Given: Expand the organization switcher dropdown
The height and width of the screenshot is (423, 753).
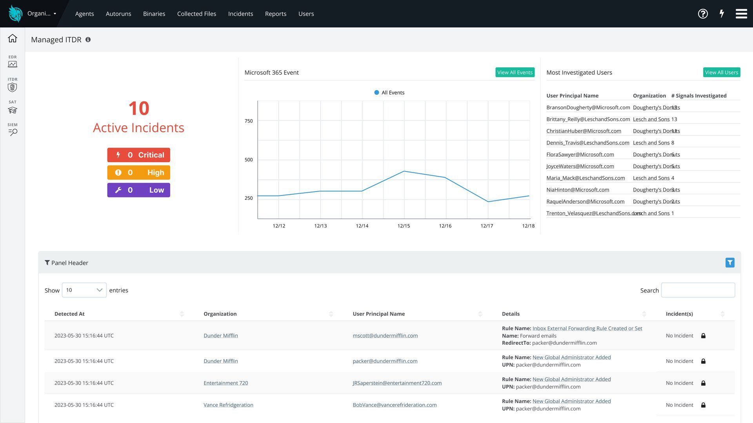Looking at the screenshot, I should [x=41, y=14].
